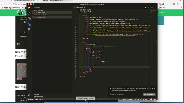Click the smiley feedback icon in status bar
Screen dimensions: 184x103
coord(151,99)
